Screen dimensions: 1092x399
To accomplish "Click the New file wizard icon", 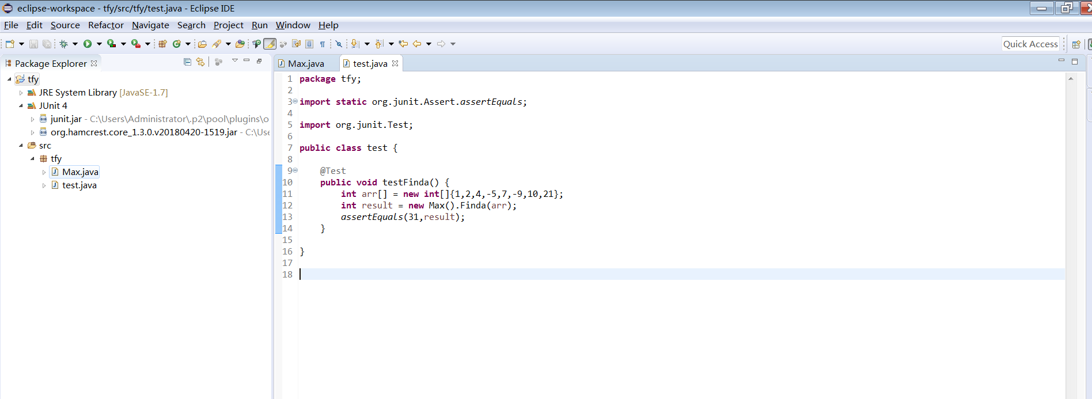I will pos(10,44).
